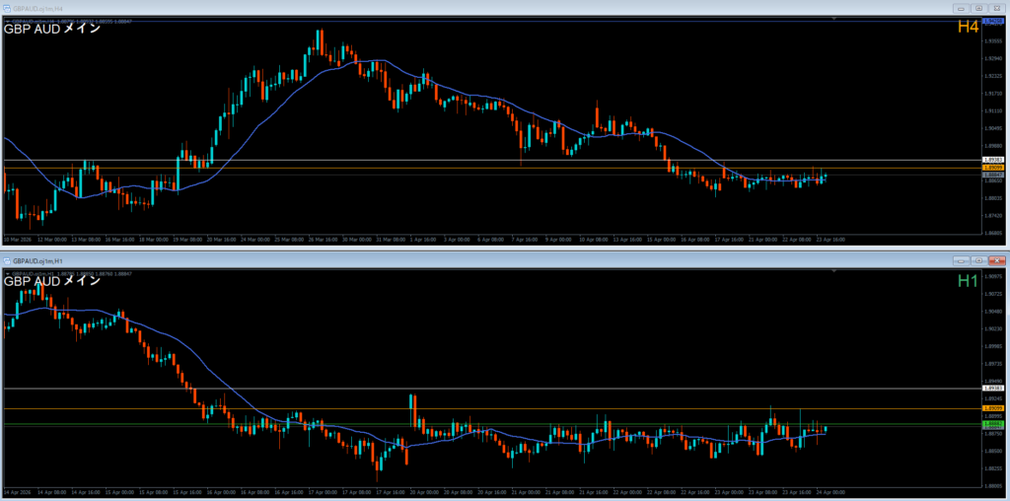Click the 'GBP AUD メイン' label in H1 chart
The height and width of the screenshot is (501, 1010).
click(51, 281)
